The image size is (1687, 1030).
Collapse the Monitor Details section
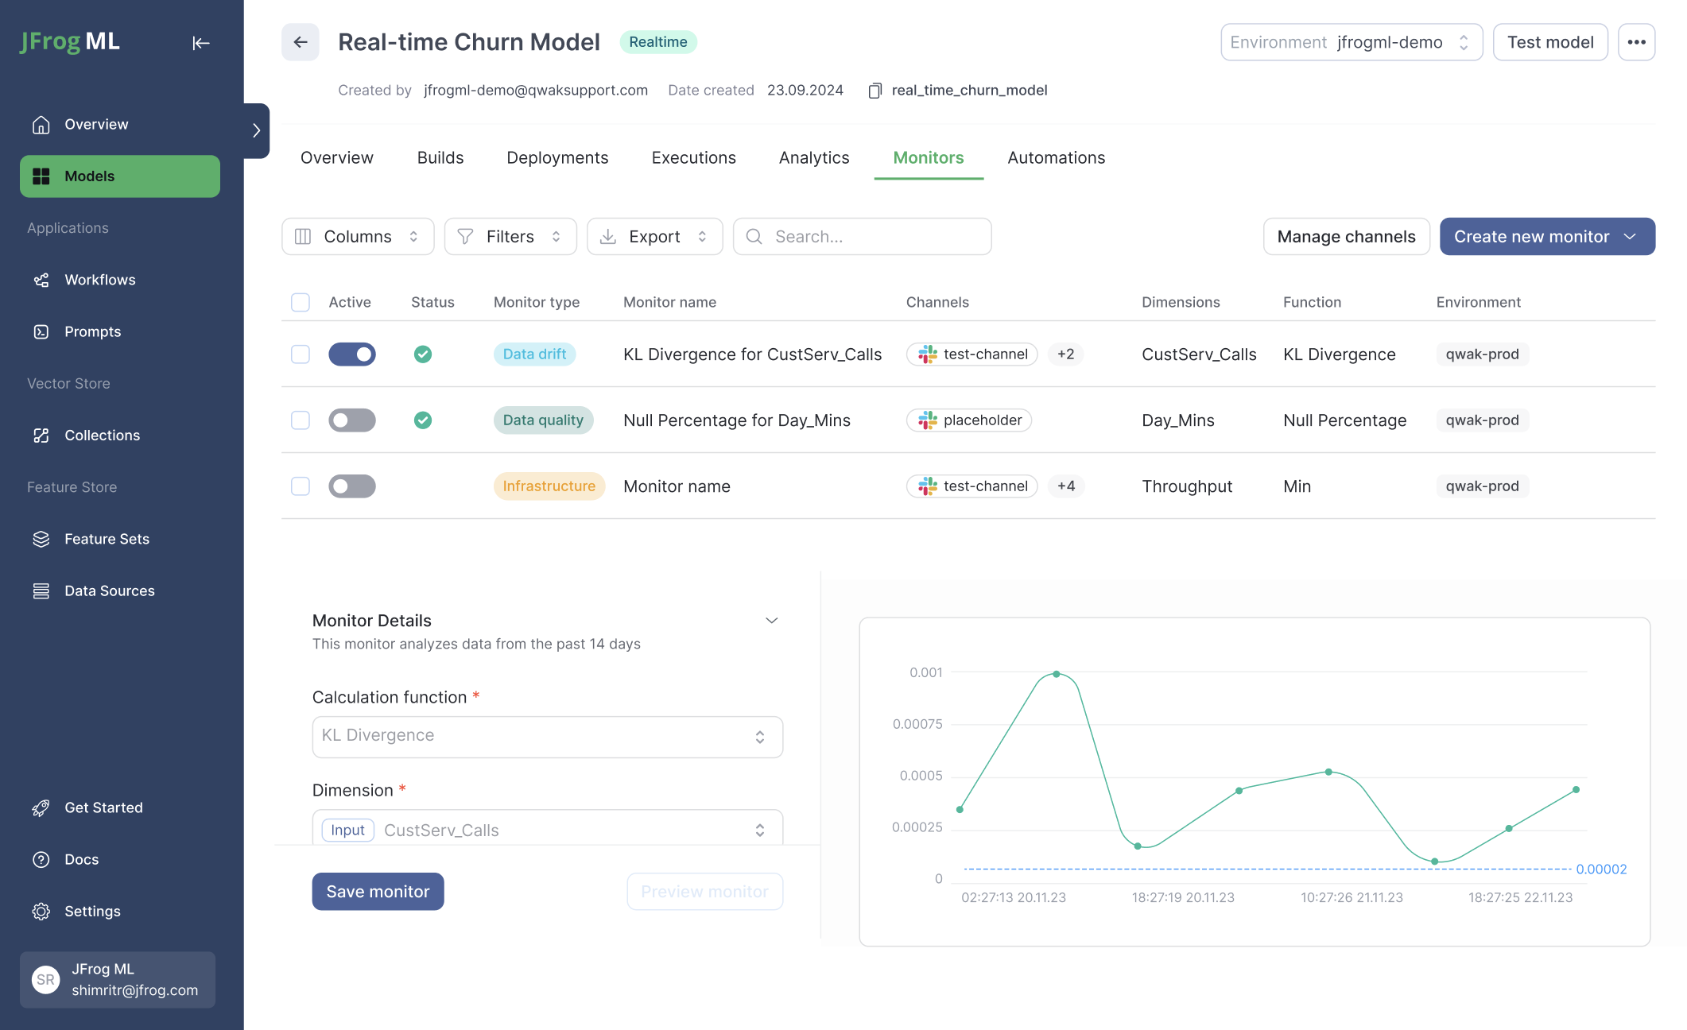pos(771,621)
